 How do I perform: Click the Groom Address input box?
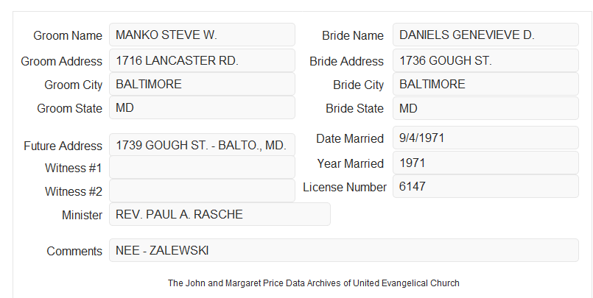click(x=202, y=60)
